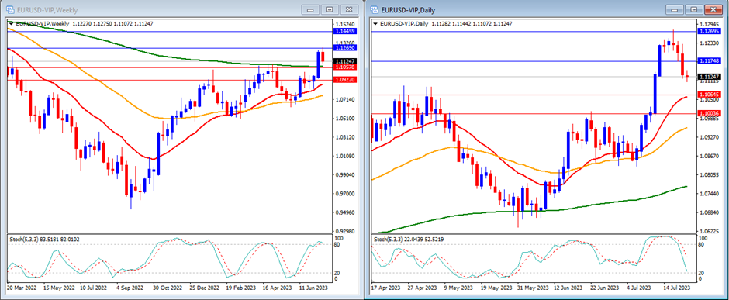
Task: Select the red 1.09220 price label
Action: point(345,80)
